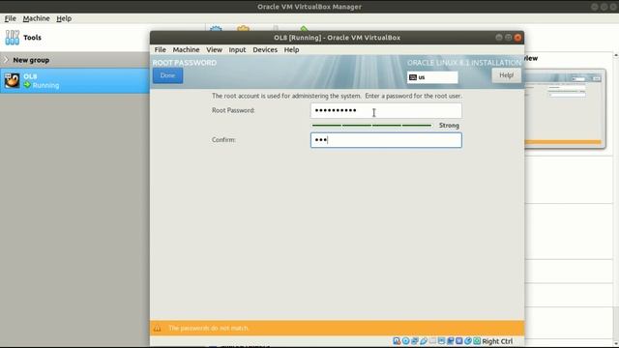619x348 pixels.
Task: Click the Tools label in Manager
Action: 32,38
